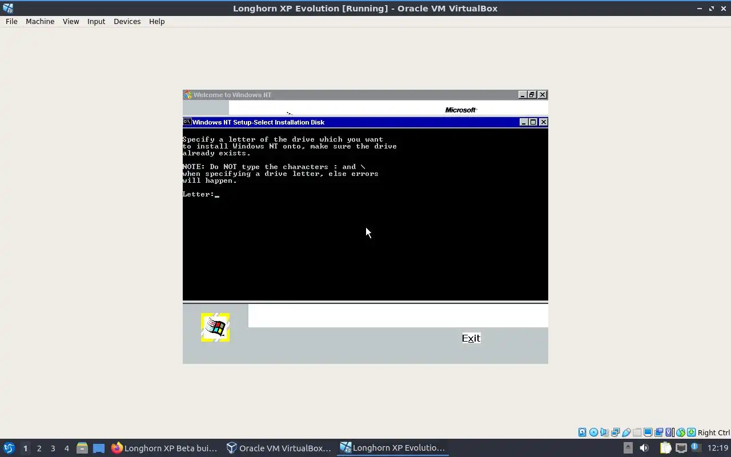
Task: Click the network adapters indicator icon
Action: click(x=615, y=432)
